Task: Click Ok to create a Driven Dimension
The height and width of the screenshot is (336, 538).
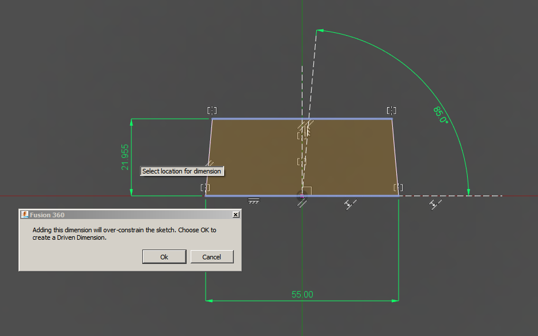Action: click(x=164, y=256)
